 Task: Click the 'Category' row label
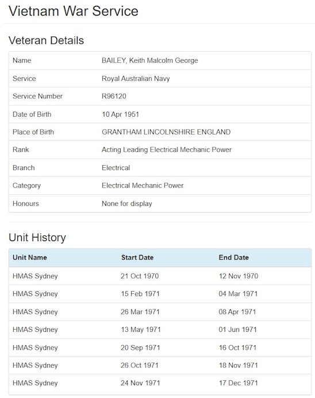pyautogui.click(x=26, y=186)
